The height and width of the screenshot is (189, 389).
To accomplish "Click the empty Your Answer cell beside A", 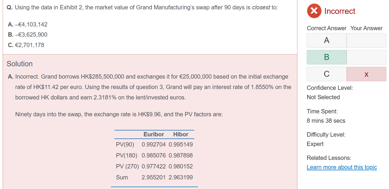I will 366,40.
